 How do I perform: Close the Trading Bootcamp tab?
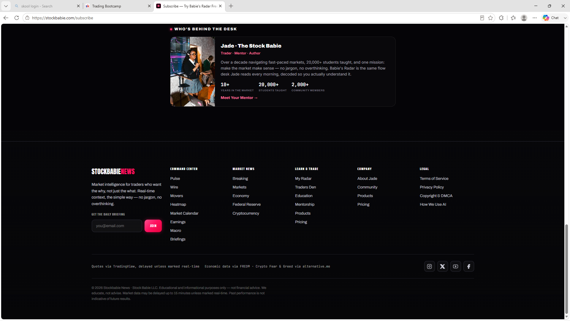pos(149,6)
